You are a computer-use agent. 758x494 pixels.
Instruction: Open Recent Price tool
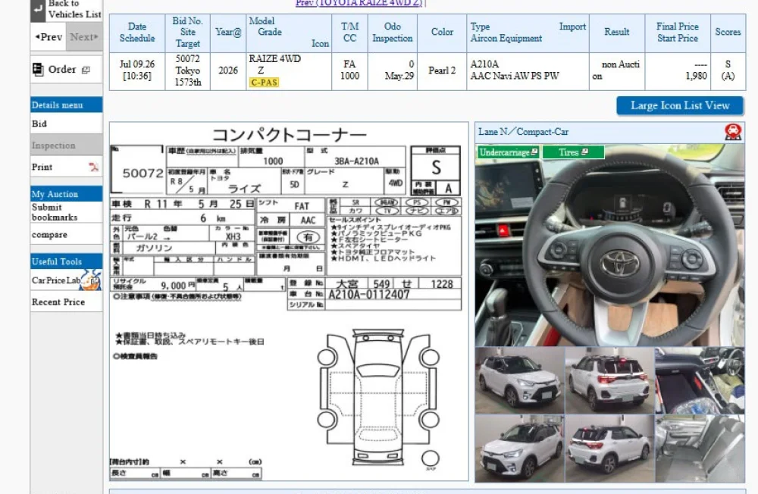point(66,302)
